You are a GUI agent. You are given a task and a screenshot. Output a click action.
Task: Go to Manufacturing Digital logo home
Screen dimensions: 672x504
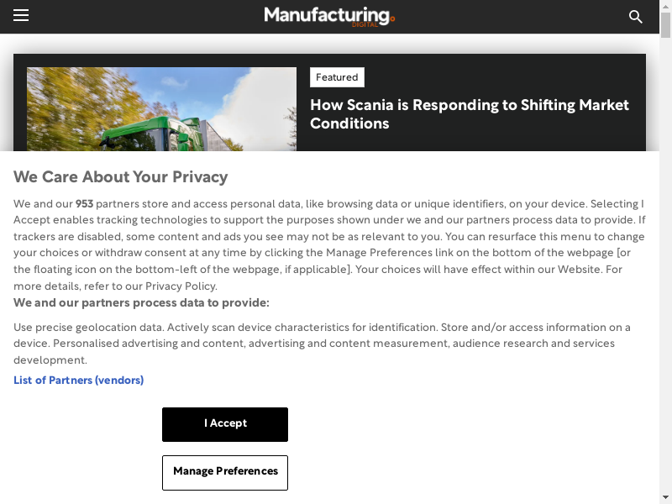click(328, 15)
